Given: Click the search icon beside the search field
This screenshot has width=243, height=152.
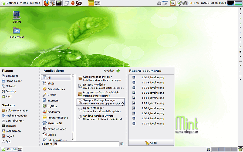Looking at the screenshot, I should pyautogui.click(x=122, y=144).
